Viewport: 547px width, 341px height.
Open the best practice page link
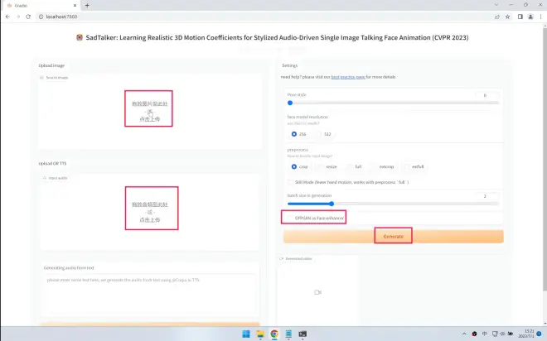tap(348, 77)
